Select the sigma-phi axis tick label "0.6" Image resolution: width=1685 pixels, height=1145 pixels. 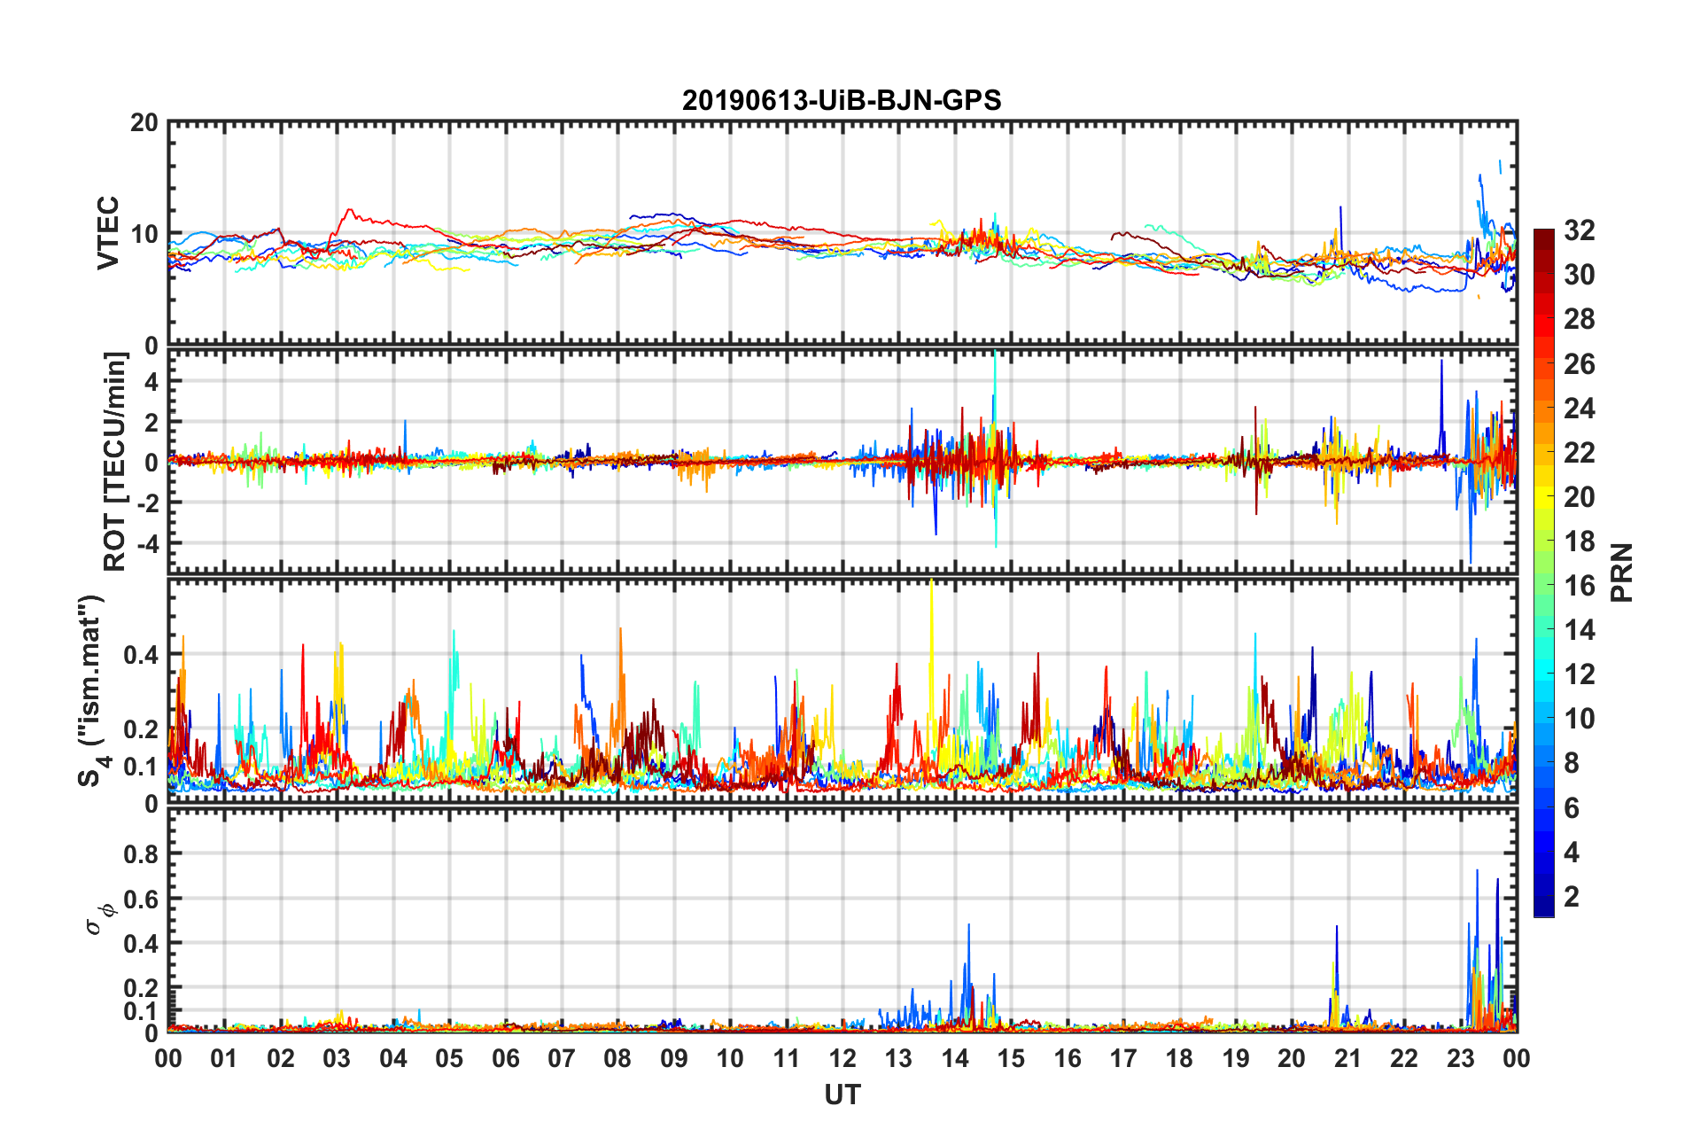coord(142,899)
